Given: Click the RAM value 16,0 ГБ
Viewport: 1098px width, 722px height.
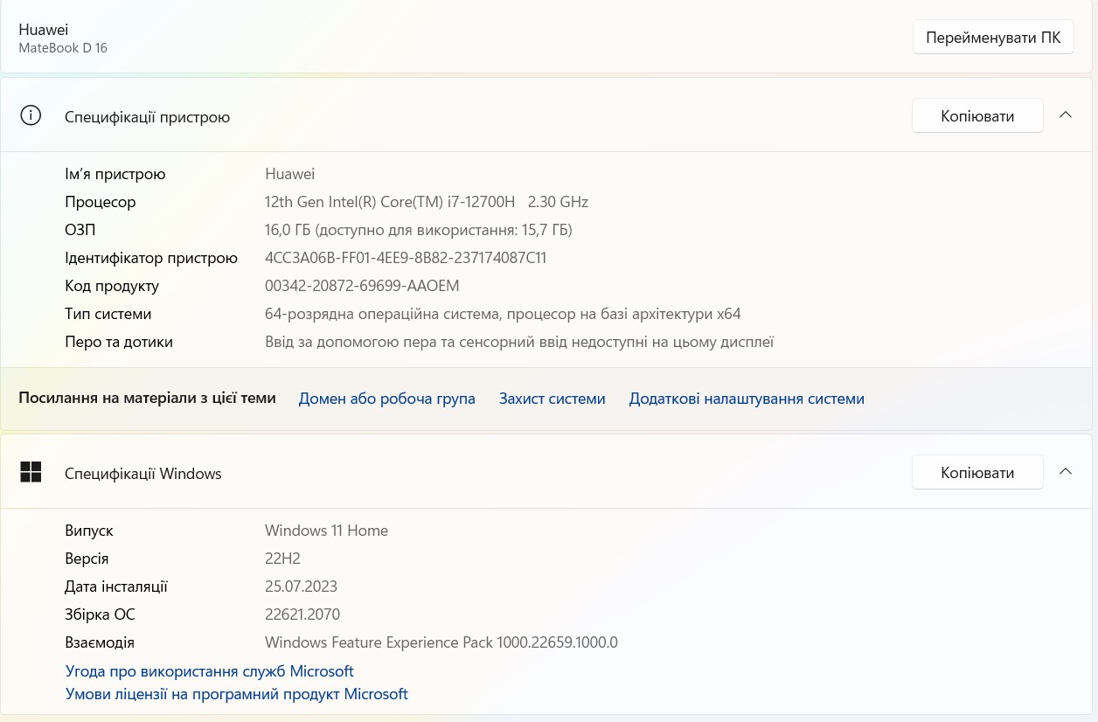Looking at the screenshot, I should (419, 230).
